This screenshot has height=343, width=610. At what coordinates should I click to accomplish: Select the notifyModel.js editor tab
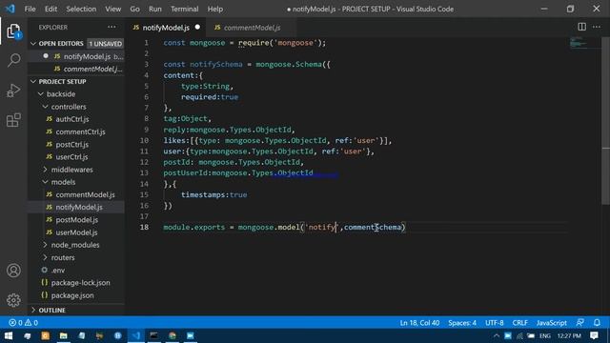[x=166, y=28]
